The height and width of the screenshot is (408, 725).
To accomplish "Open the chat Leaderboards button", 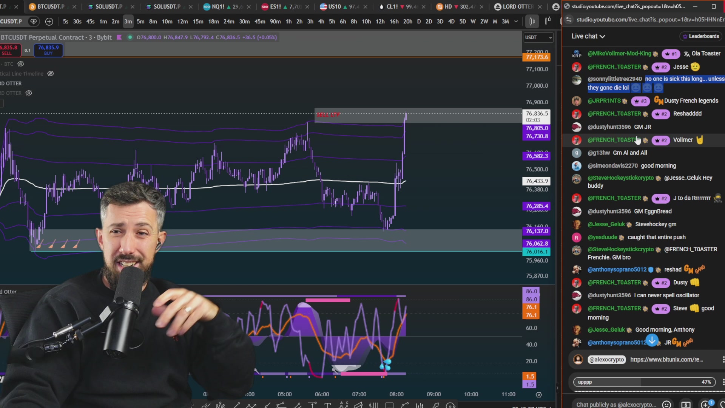I will (701, 36).
